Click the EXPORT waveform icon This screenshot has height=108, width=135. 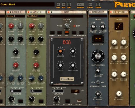click(90, 4)
